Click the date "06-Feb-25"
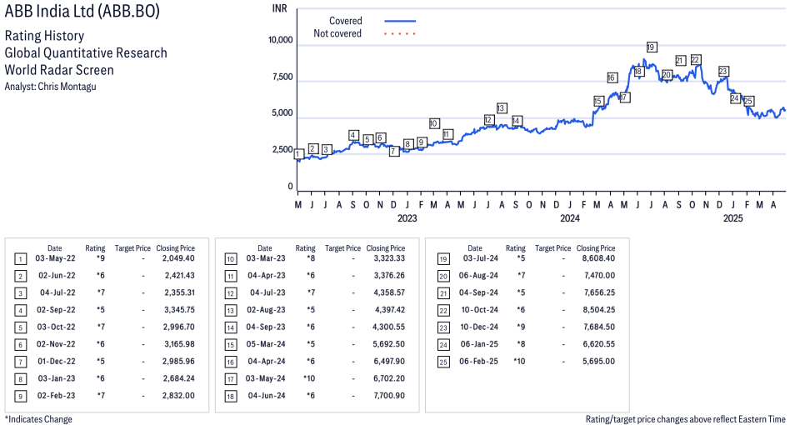 (x=478, y=361)
